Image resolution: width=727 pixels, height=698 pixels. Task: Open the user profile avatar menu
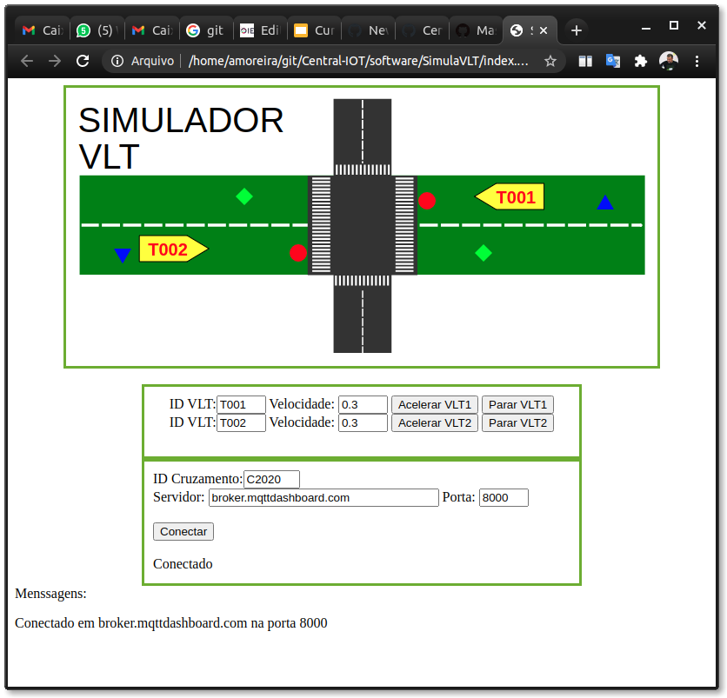click(x=669, y=61)
